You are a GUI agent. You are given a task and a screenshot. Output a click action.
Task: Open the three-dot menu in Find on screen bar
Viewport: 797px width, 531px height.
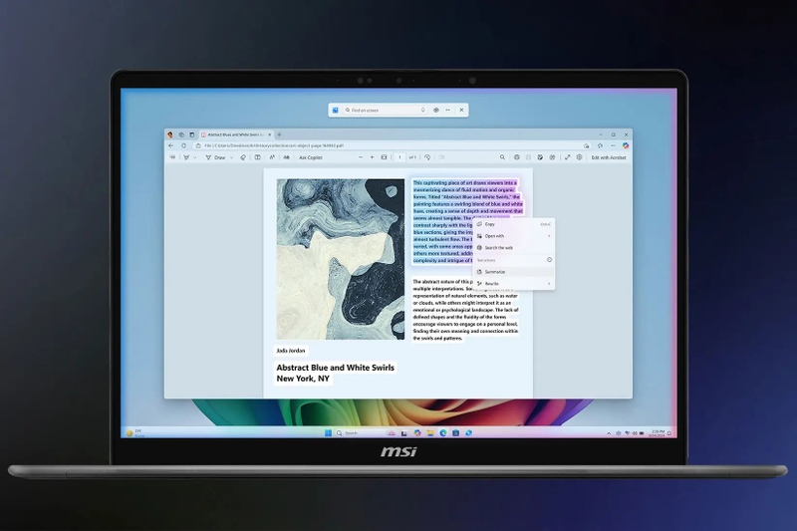pos(447,110)
